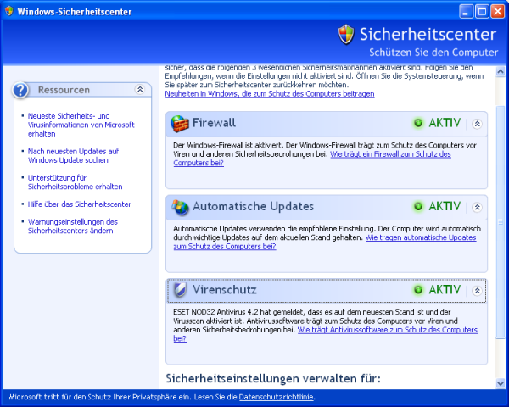This screenshot has height=407, width=509.
Task: Click the Sicherheitscenter header shield icon
Action: point(346,34)
